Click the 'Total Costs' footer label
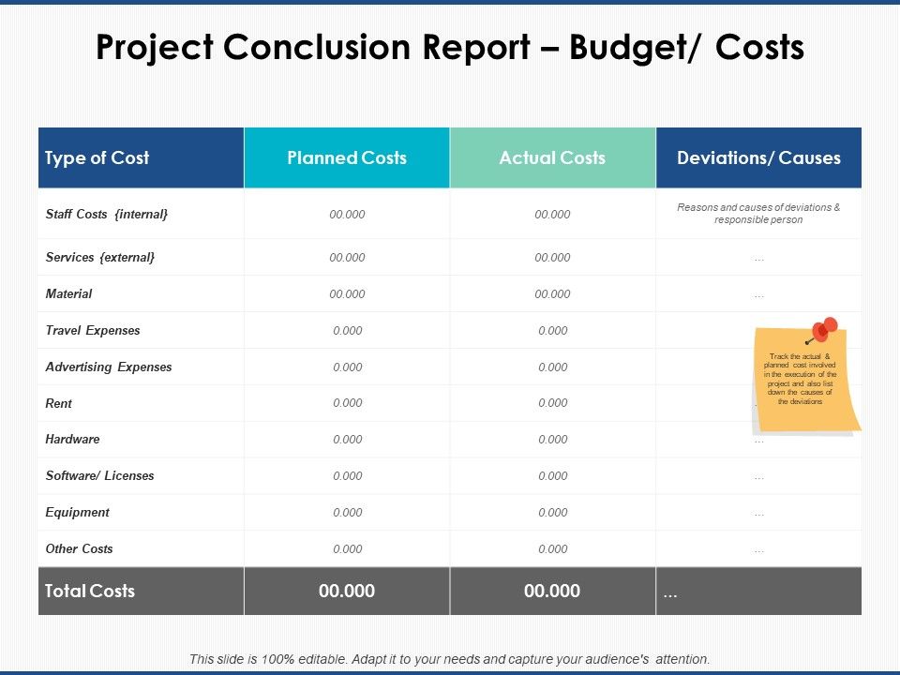 click(x=90, y=591)
